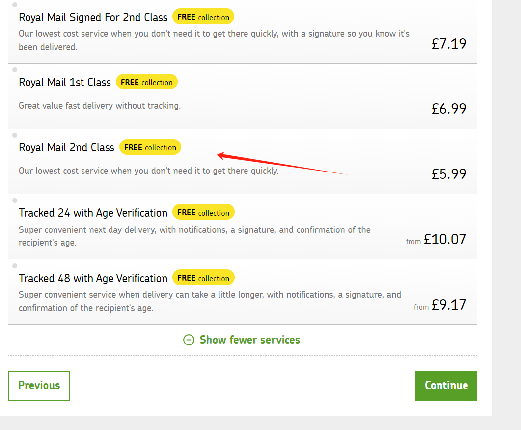Select the Royal Mail Signed For 2nd Class radio button

pos(15,5)
